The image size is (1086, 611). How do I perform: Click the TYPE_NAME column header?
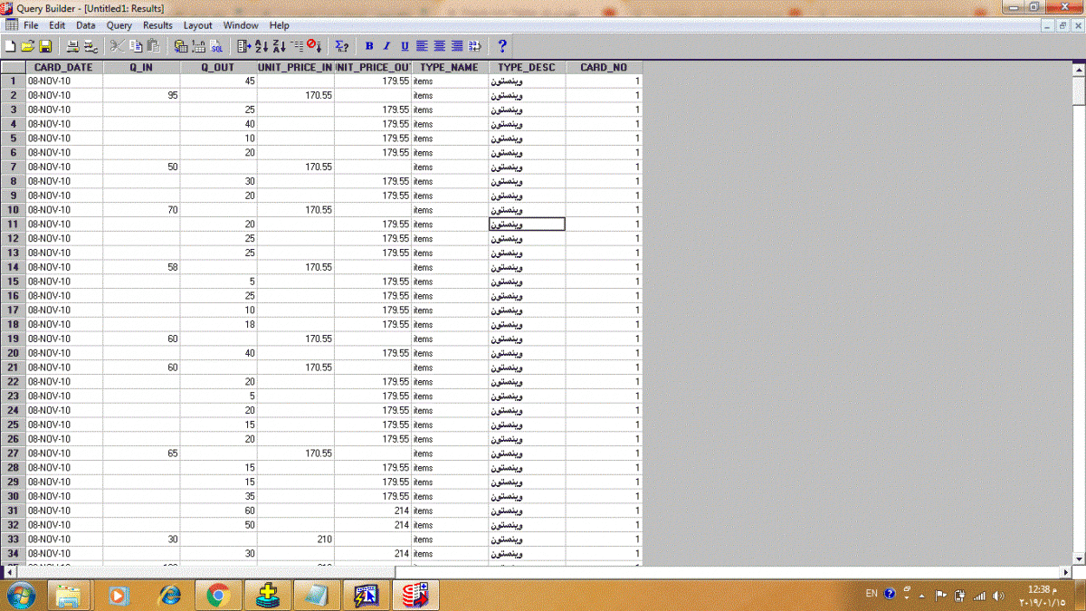coord(449,67)
